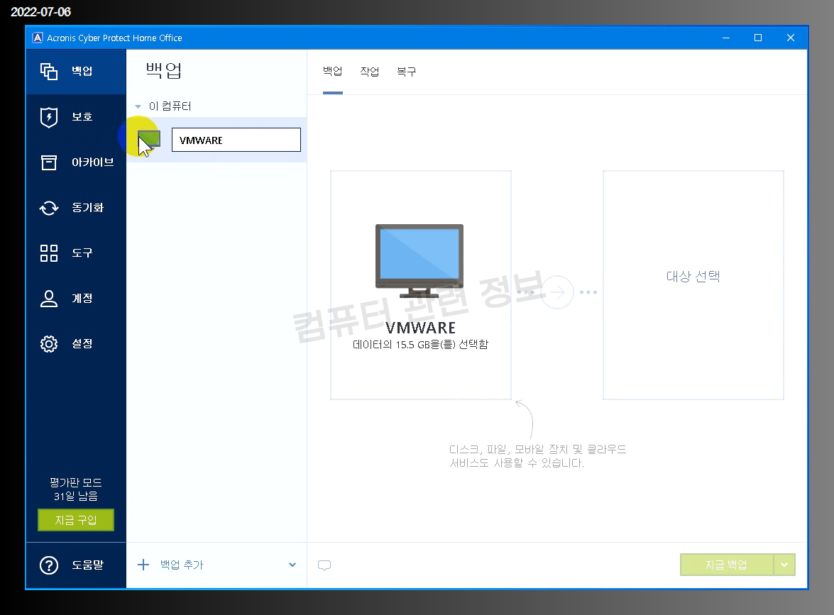Image resolution: width=834 pixels, height=615 pixels.
Task: Open the 백업 (Backup) sidebar section
Action: [75, 71]
